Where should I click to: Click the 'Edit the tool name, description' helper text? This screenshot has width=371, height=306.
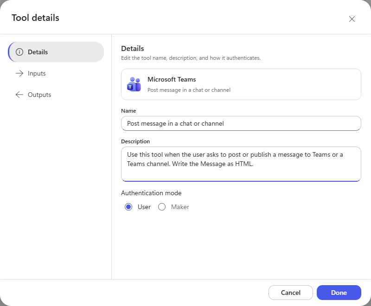click(191, 58)
